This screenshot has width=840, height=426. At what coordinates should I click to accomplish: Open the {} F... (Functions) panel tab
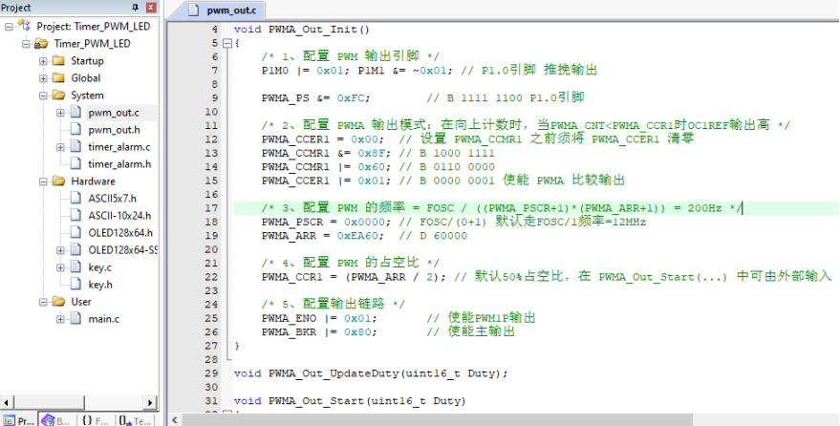click(x=95, y=420)
